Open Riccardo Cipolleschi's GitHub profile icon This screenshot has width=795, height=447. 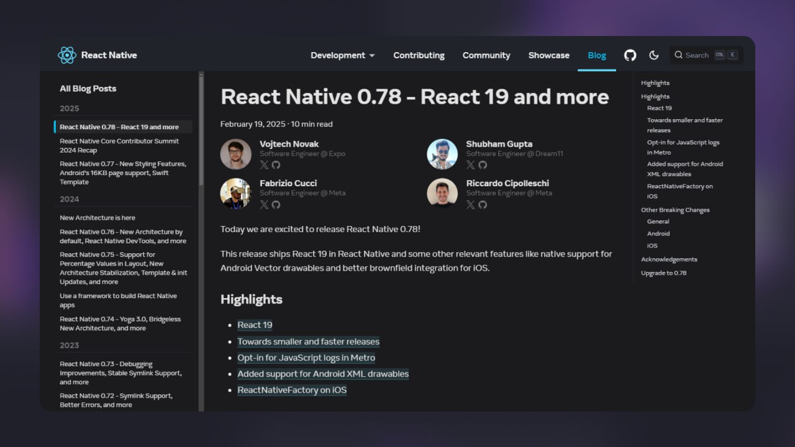click(483, 204)
